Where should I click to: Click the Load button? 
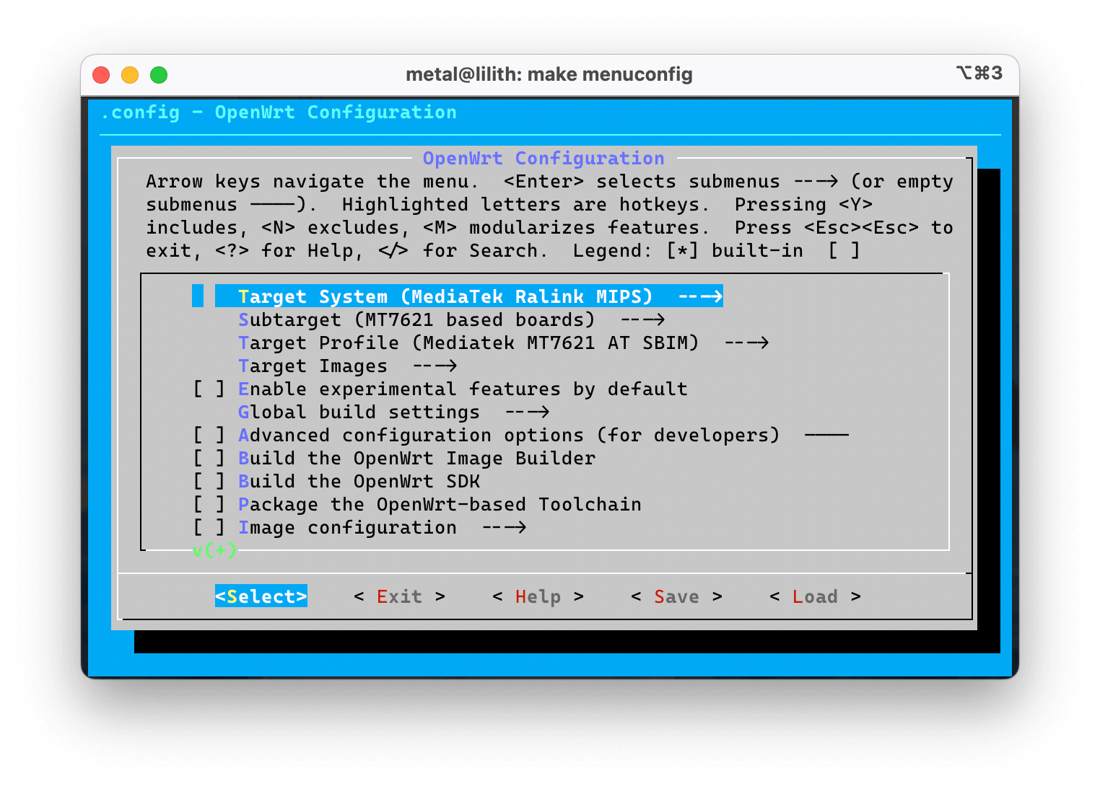pyautogui.click(x=815, y=596)
